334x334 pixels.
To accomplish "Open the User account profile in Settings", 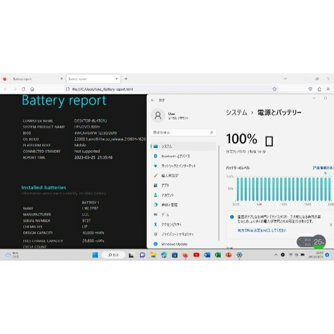I will click(x=170, y=116).
